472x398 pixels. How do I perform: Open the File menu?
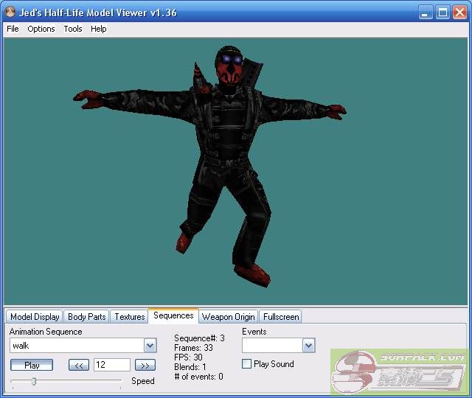click(x=13, y=29)
